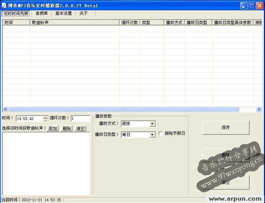Click the 循环次数 input field
This screenshot has height=203, width=265.
[x=80, y=118]
